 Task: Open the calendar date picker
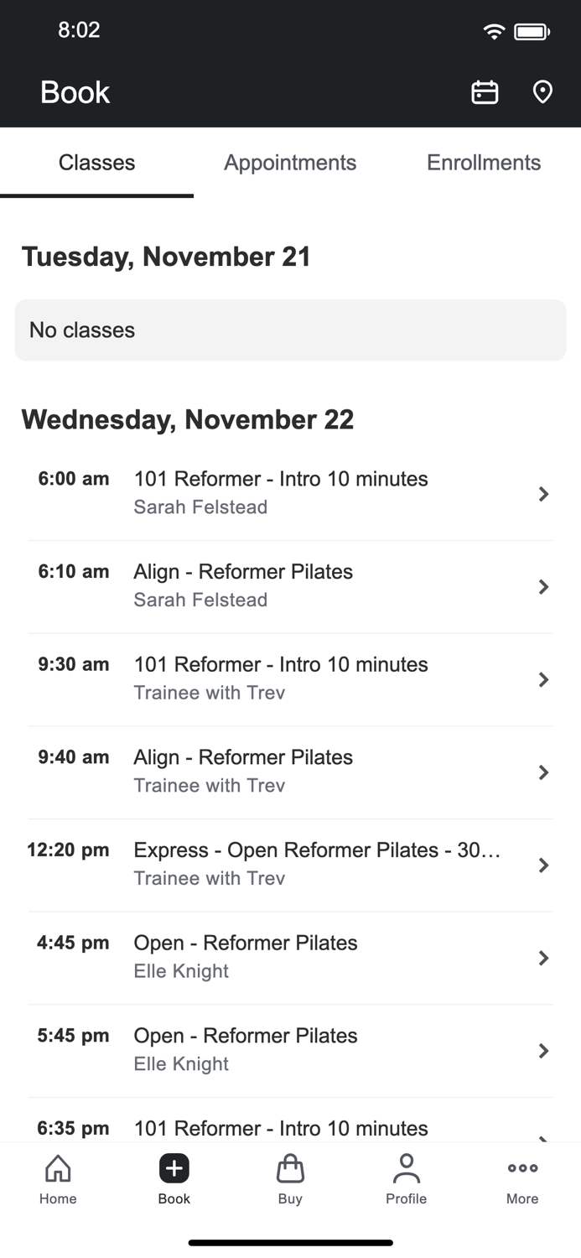click(x=485, y=92)
